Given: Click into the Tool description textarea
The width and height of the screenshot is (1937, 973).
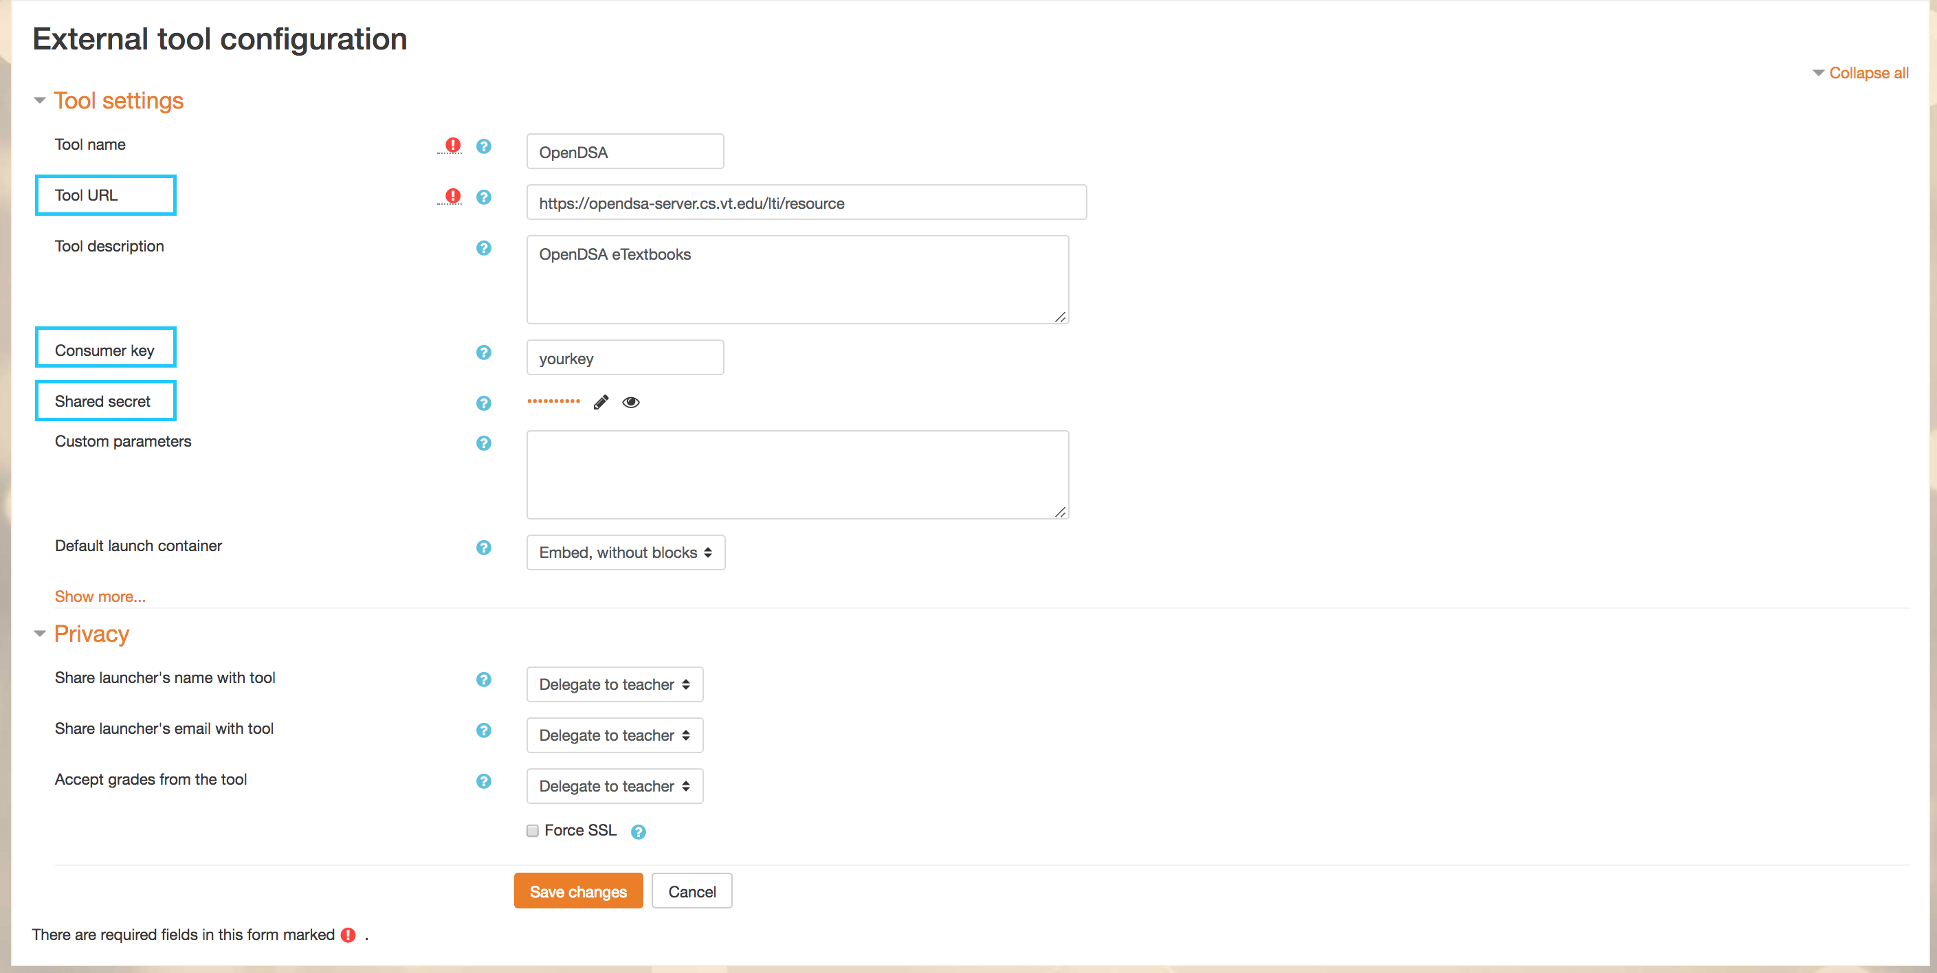Looking at the screenshot, I should click(x=797, y=280).
